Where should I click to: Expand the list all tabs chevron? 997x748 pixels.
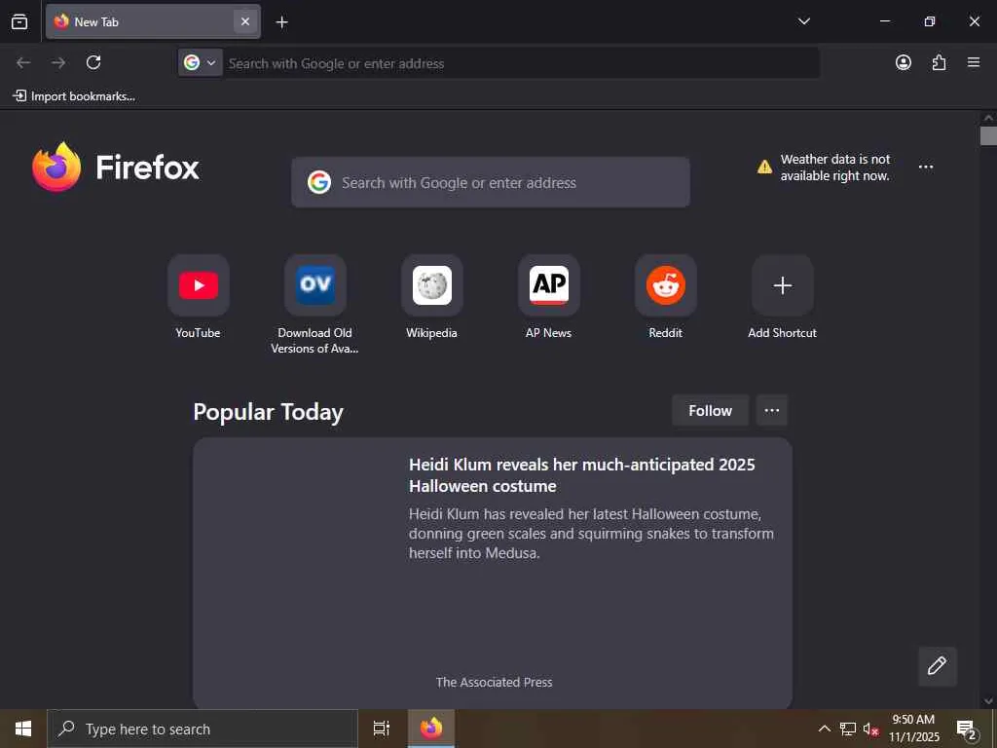coord(803,21)
